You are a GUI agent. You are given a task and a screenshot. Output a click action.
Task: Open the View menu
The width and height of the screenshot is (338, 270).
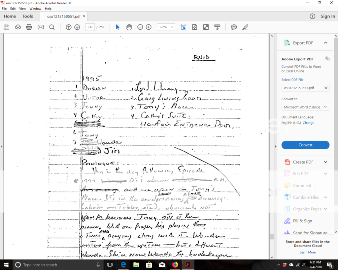point(22,9)
